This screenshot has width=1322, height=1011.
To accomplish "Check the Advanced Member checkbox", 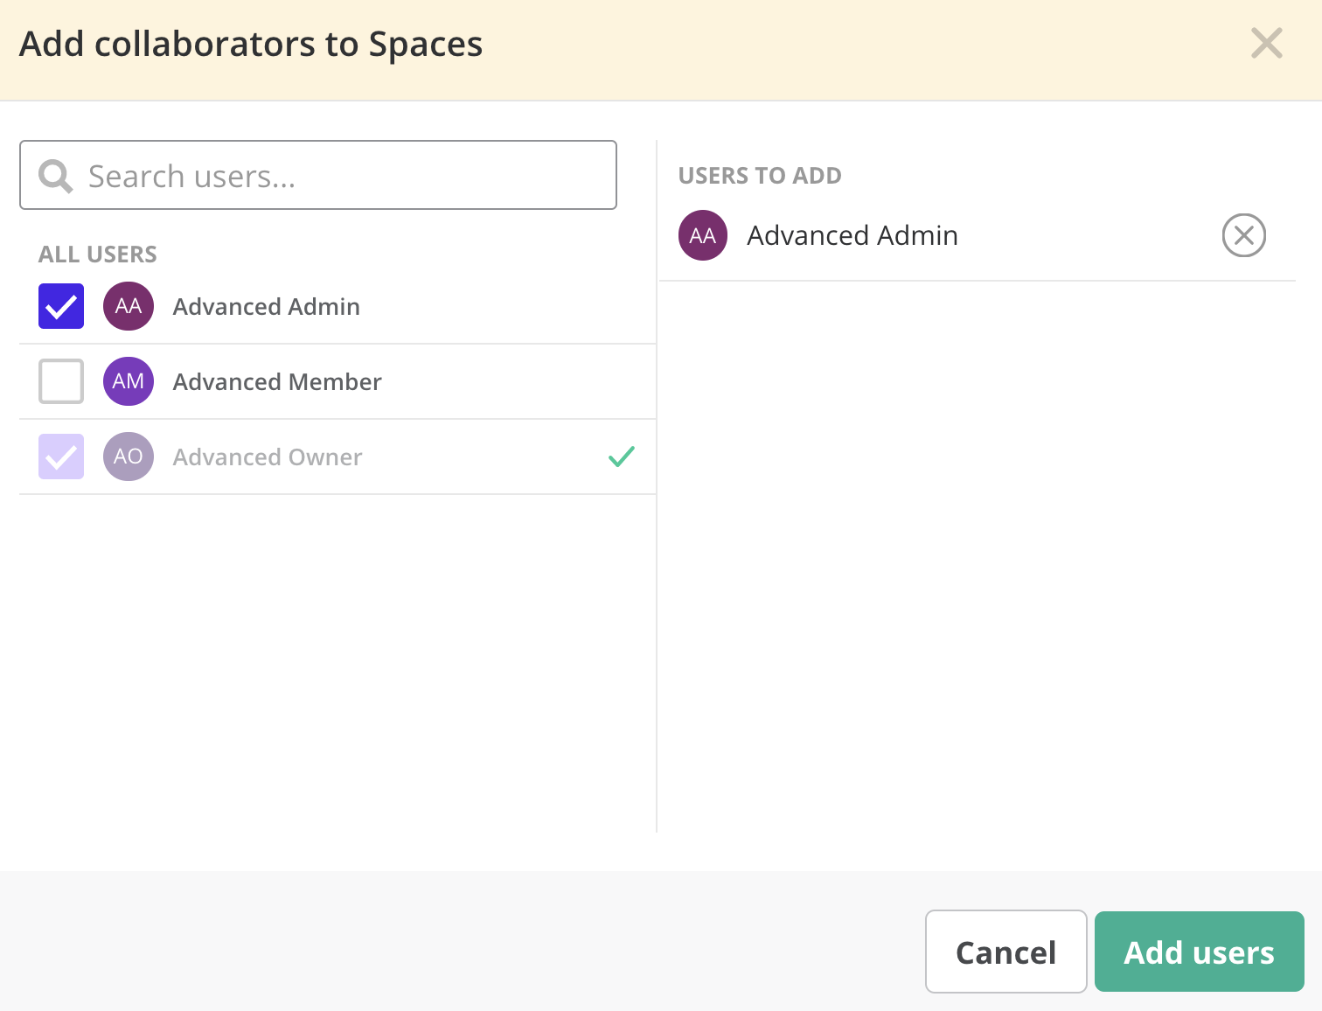I will point(61,381).
